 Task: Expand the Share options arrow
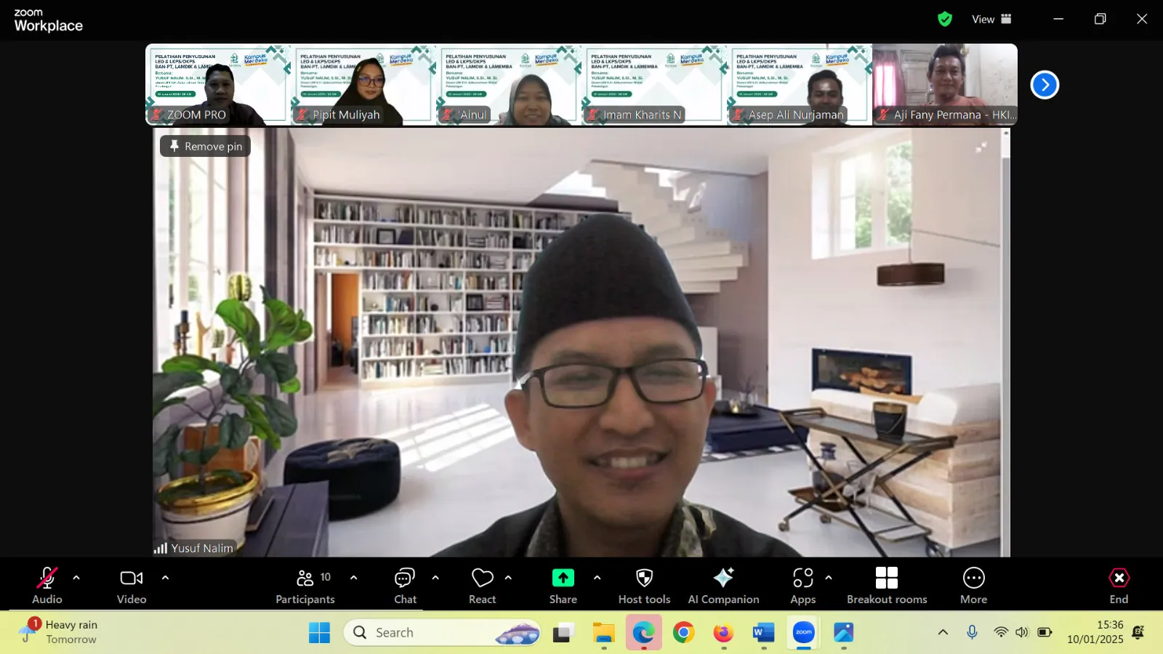[597, 578]
